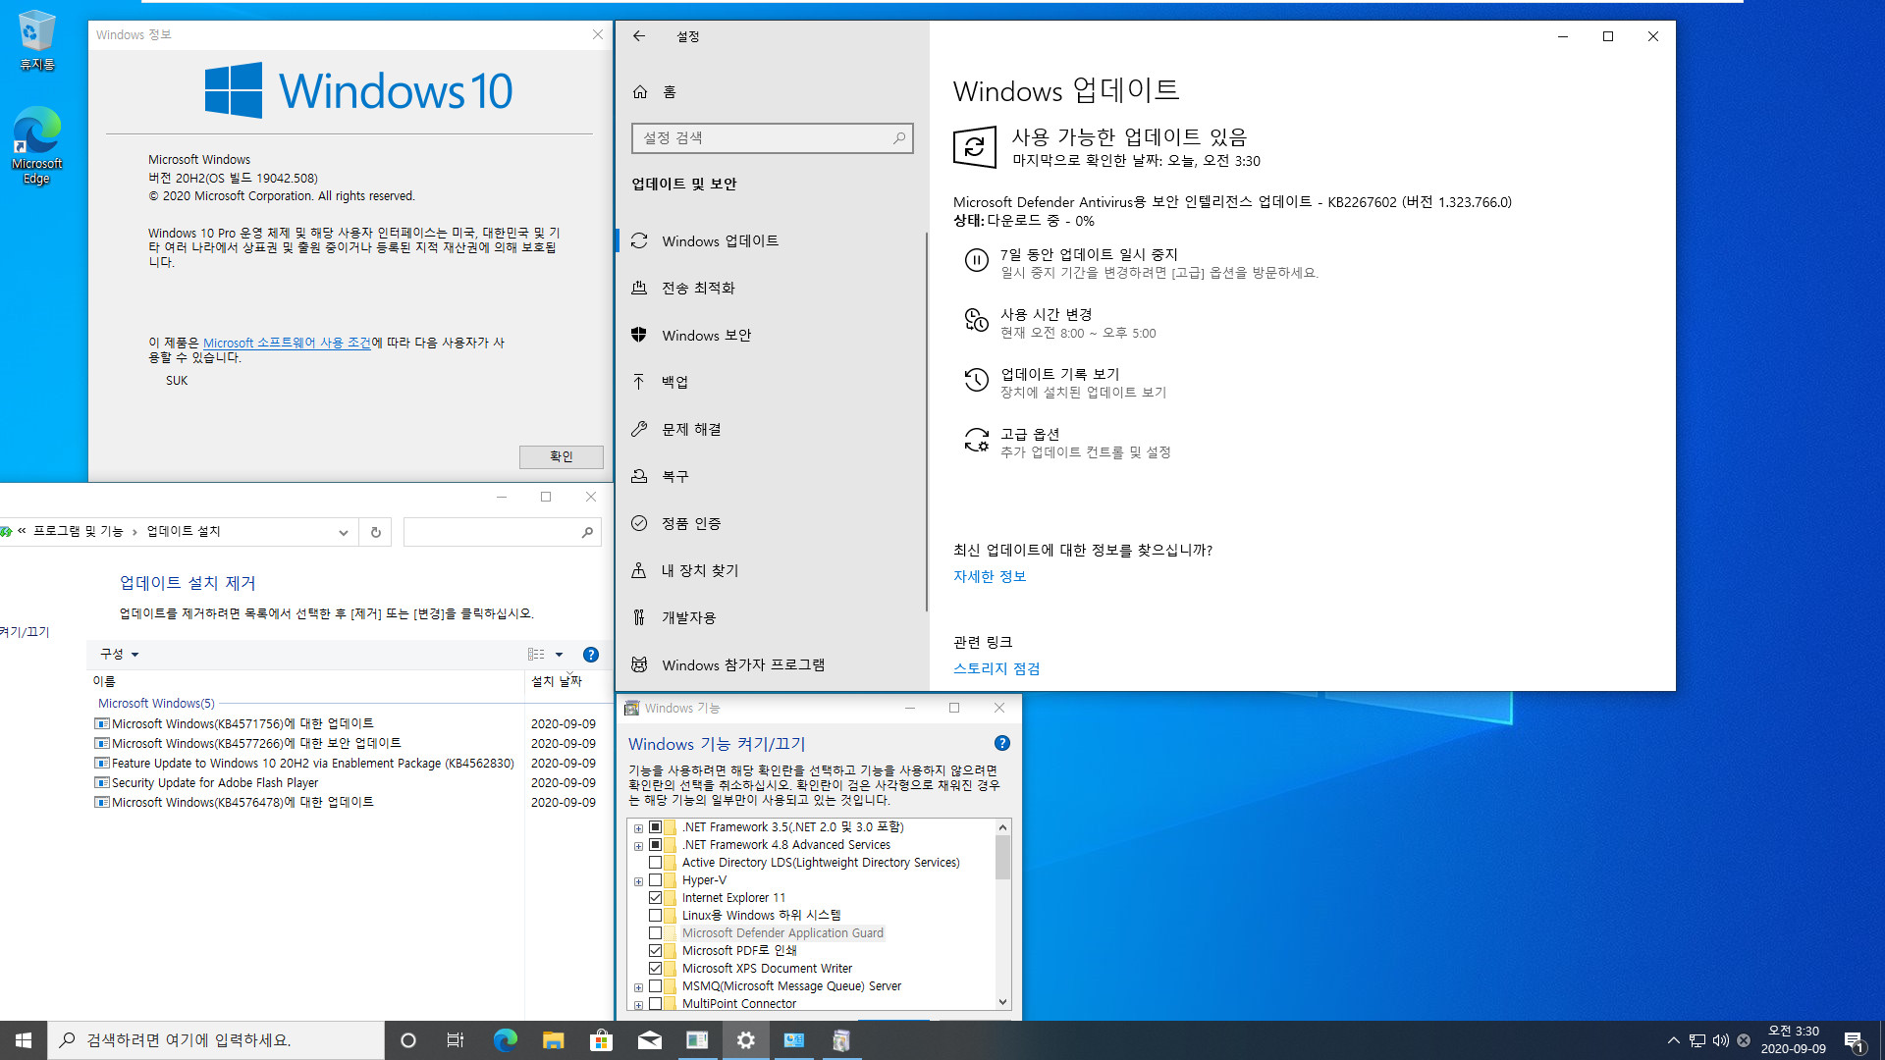Open notification center icon

(1854, 1040)
